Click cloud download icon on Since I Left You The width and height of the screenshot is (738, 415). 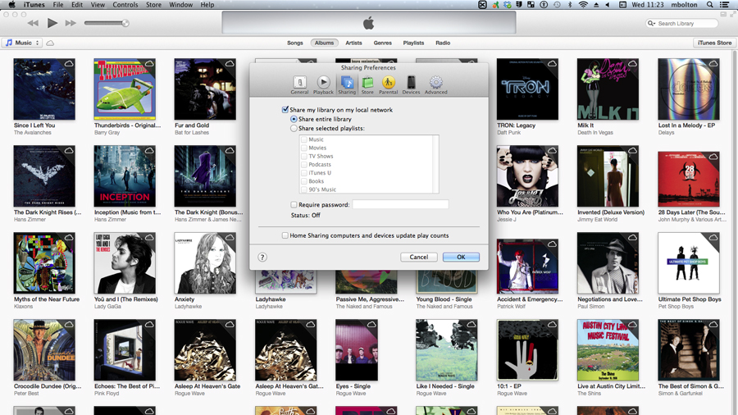(x=69, y=63)
